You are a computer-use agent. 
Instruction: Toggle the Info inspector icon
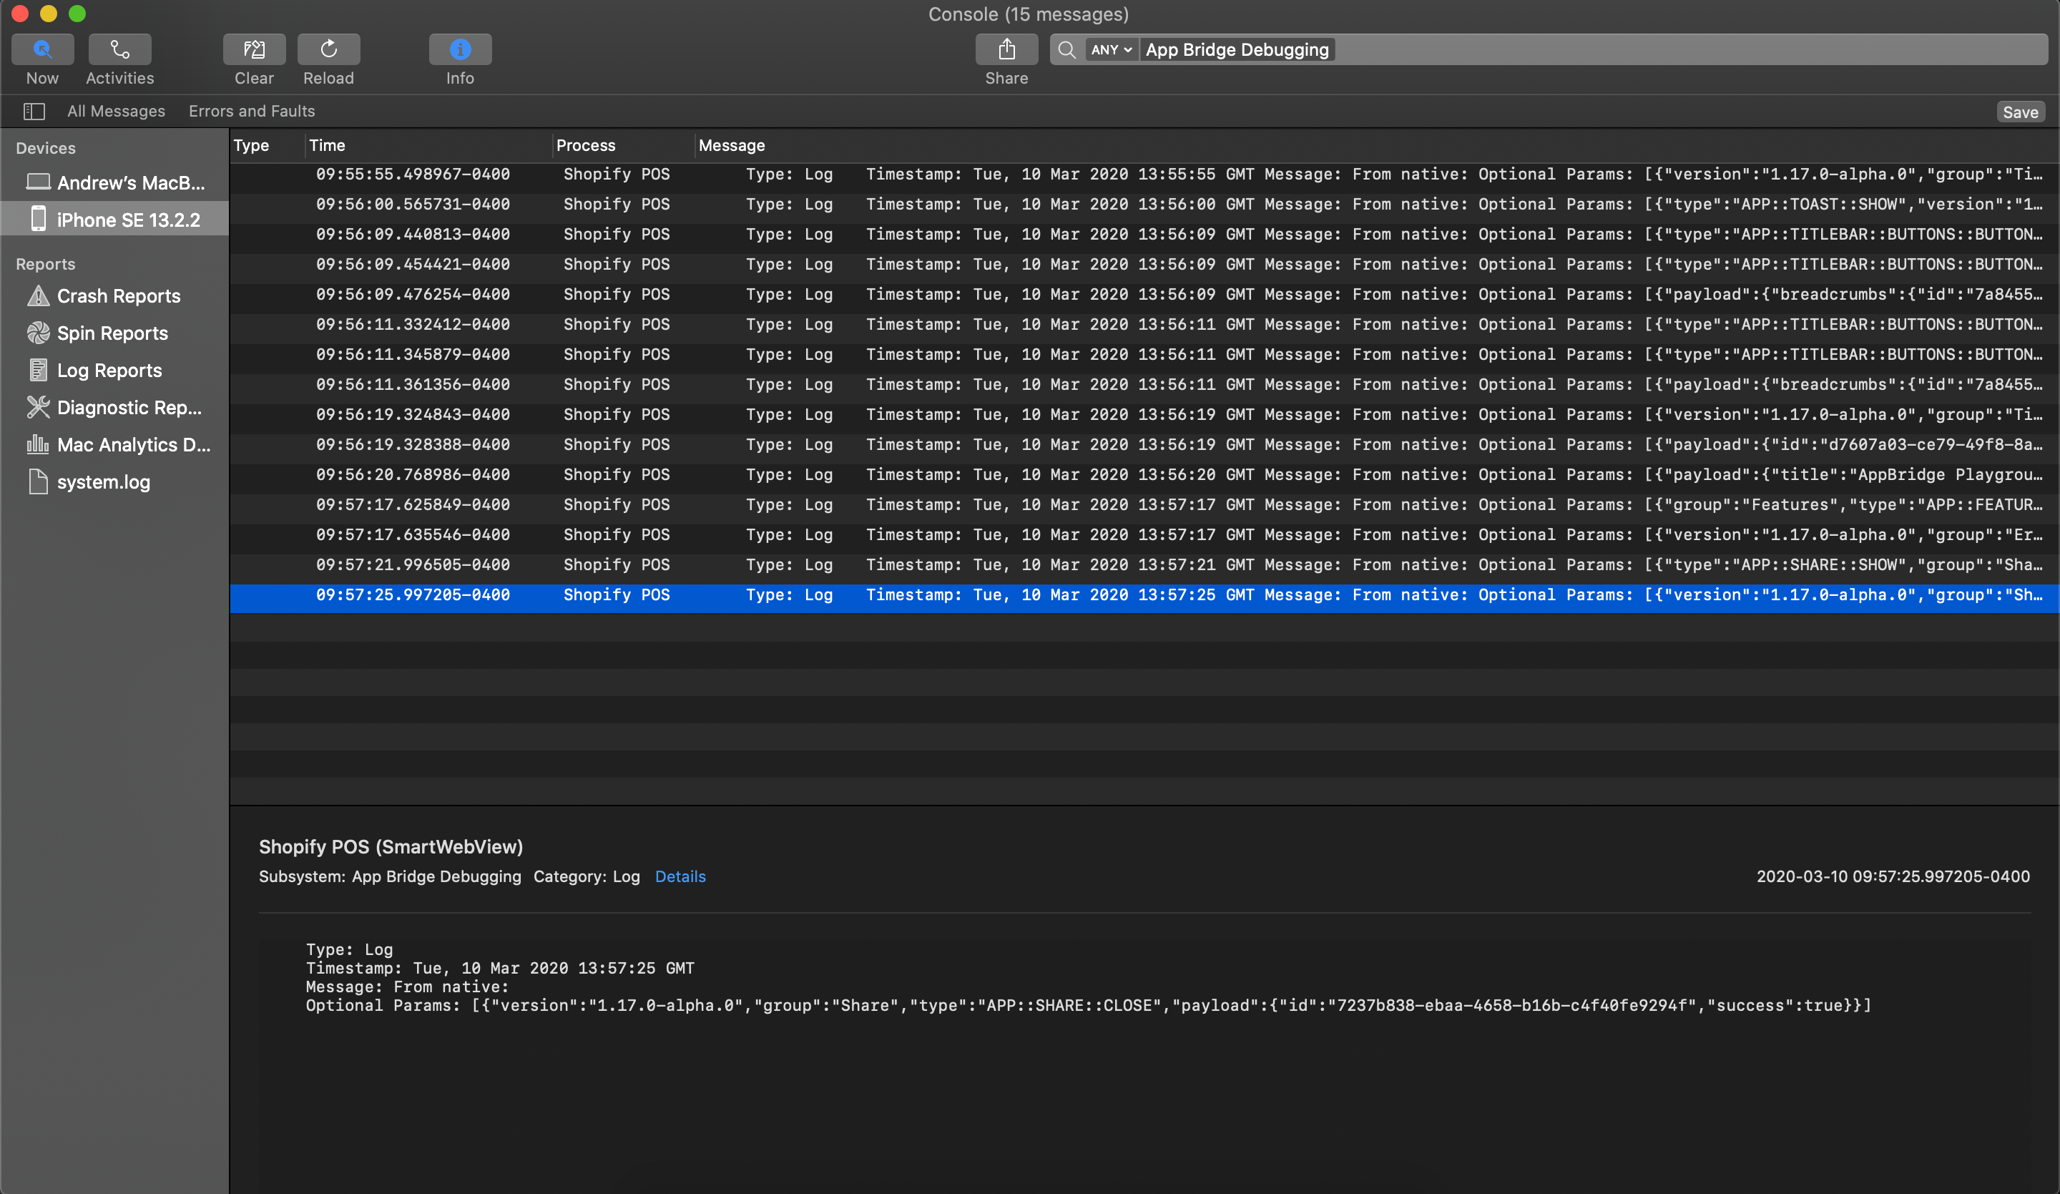point(460,50)
